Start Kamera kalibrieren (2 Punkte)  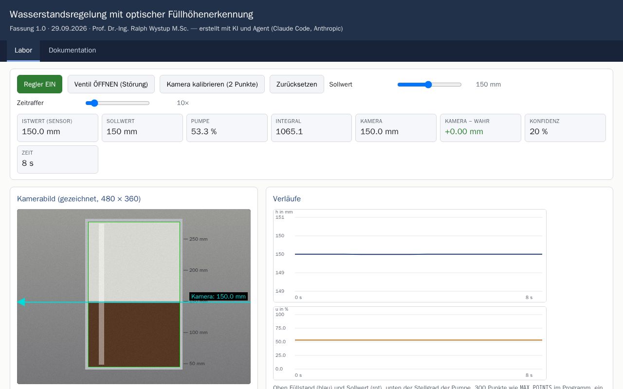pos(212,84)
